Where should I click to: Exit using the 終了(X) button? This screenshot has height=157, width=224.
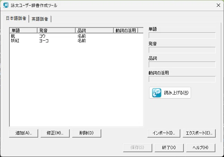point(169,148)
